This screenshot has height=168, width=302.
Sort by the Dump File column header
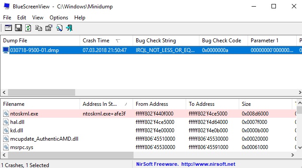(40, 41)
